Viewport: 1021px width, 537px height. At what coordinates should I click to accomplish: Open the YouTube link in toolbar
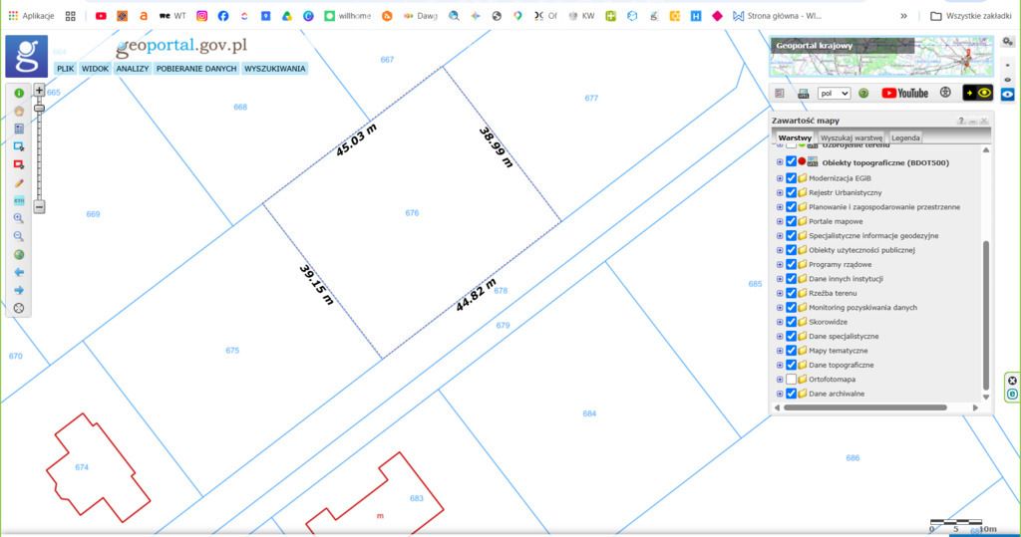[x=904, y=93]
